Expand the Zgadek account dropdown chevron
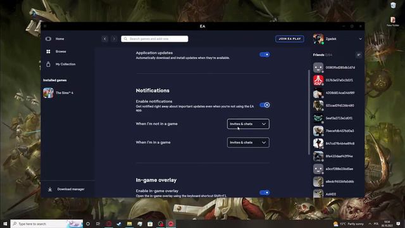 tap(360, 39)
